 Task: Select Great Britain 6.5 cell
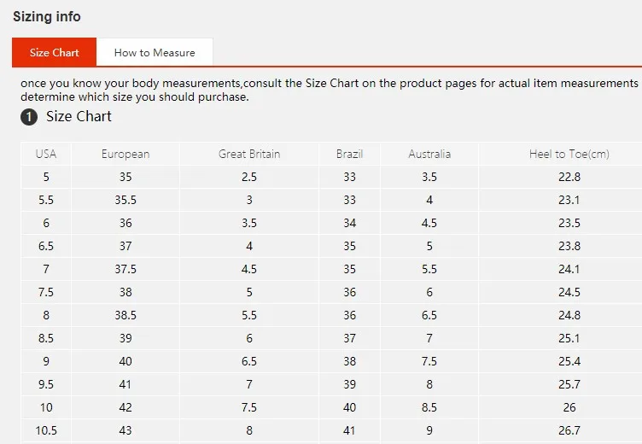(x=249, y=361)
